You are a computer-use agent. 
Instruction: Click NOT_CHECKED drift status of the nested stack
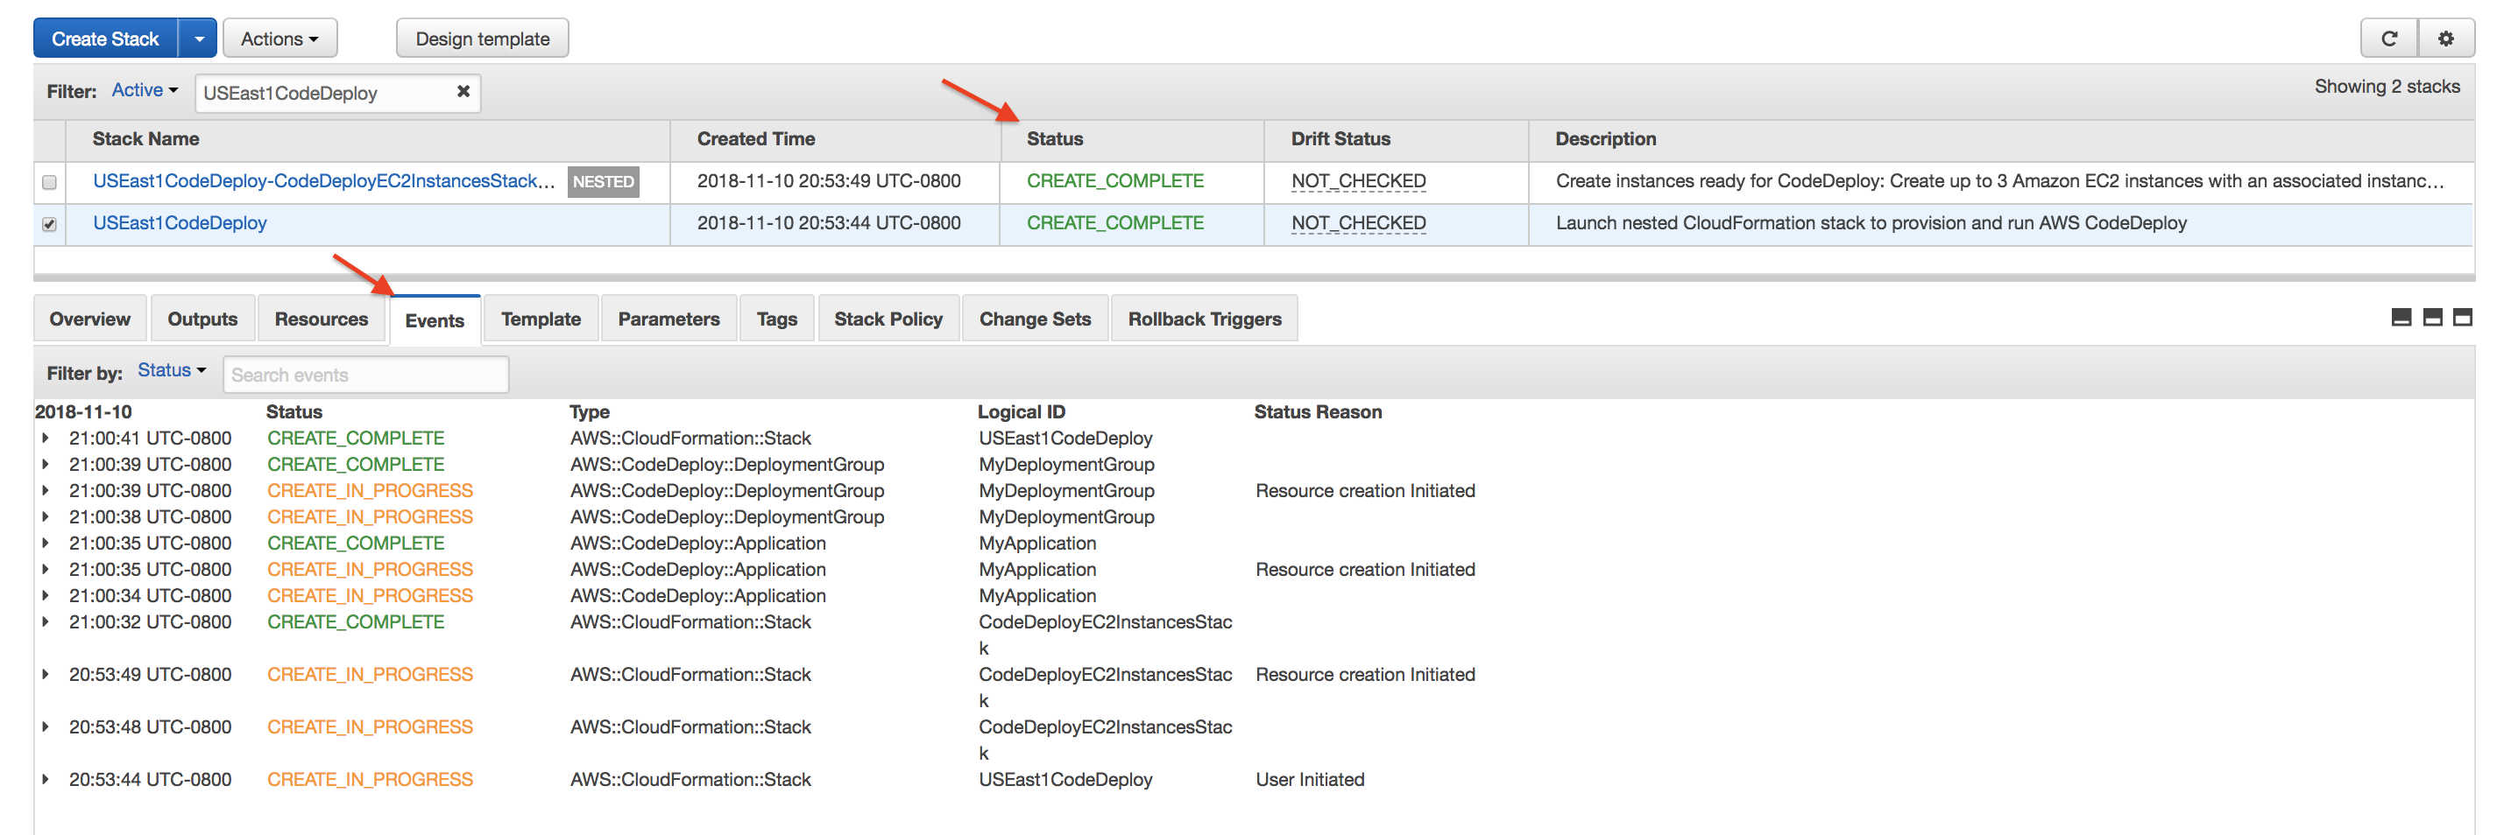click(1358, 180)
